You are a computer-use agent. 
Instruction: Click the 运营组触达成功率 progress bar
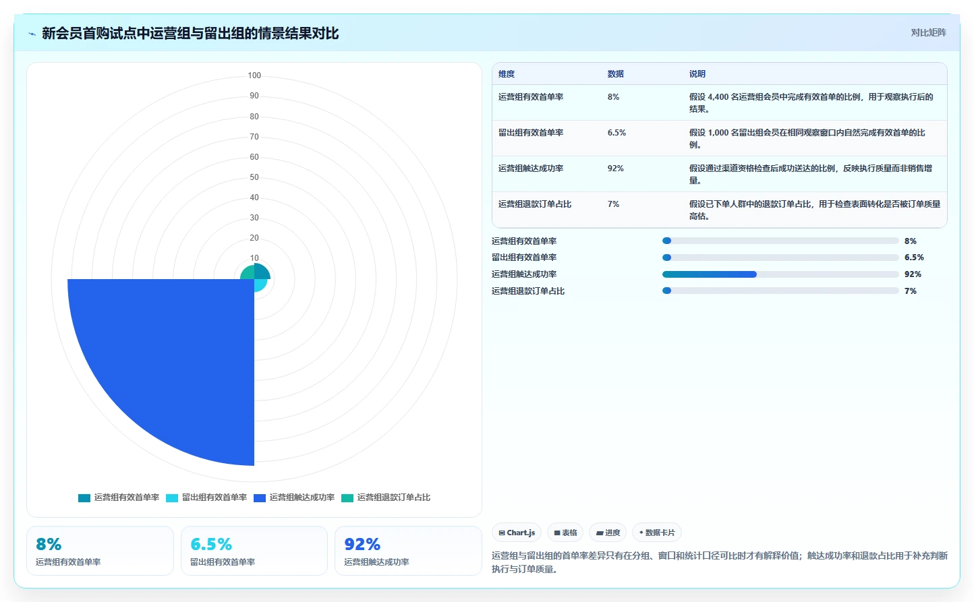(x=780, y=274)
